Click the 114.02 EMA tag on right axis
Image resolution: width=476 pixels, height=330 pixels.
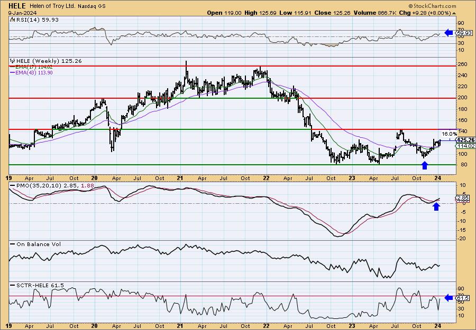(466, 146)
